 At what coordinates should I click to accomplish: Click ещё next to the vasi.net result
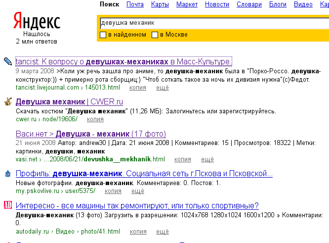[x=207, y=159]
